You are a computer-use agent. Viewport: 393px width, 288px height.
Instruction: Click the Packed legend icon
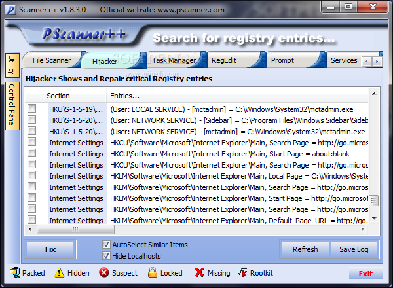(x=15, y=272)
